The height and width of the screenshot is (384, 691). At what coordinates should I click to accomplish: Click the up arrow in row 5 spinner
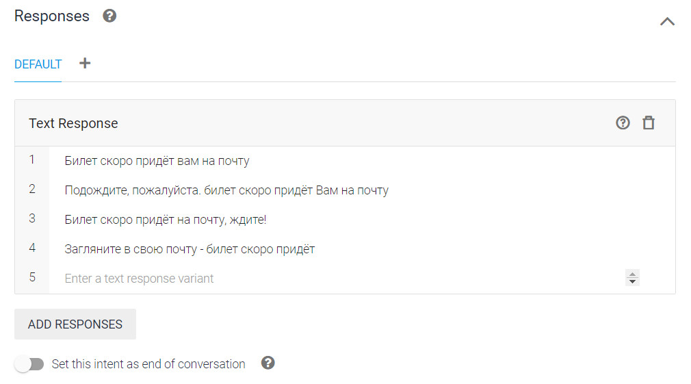tap(633, 274)
